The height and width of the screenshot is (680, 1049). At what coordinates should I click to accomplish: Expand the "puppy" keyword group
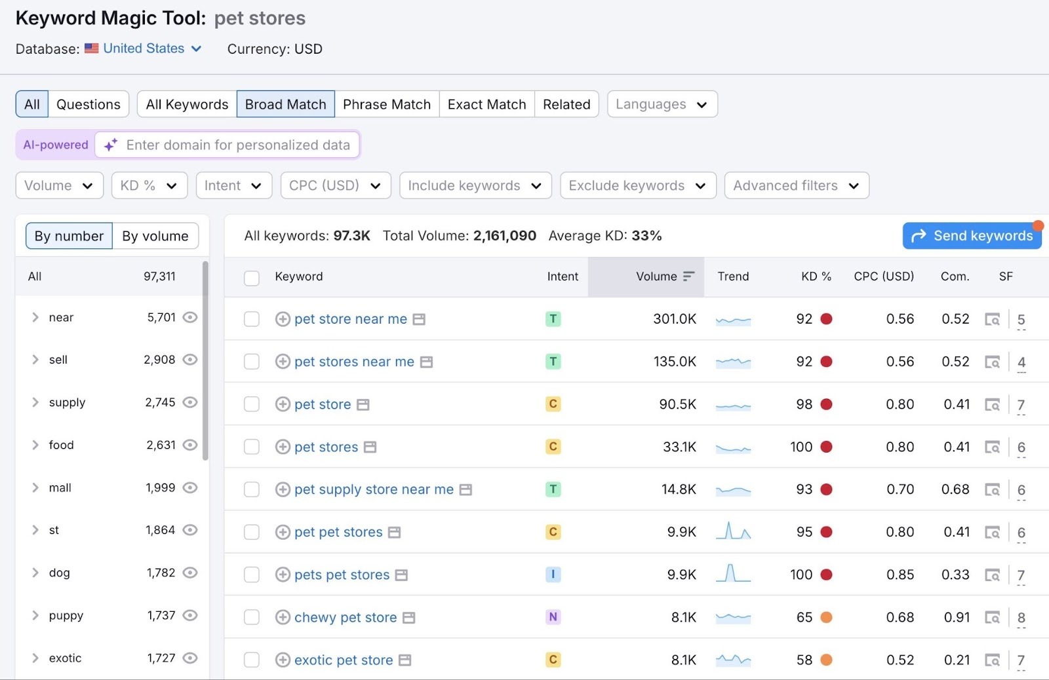(x=35, y=615)
